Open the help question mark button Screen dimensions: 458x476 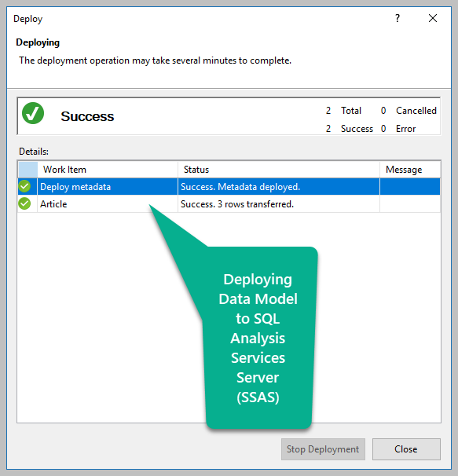click(398, 19)
